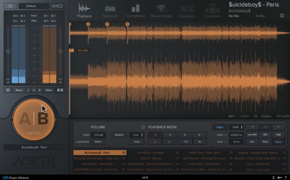This screenshot has height=180, width=290.
Task: Click the single meter icon left of Mono
Action: (x=8, y=90)
